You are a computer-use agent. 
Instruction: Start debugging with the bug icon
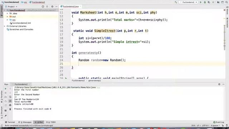(205, 2)
